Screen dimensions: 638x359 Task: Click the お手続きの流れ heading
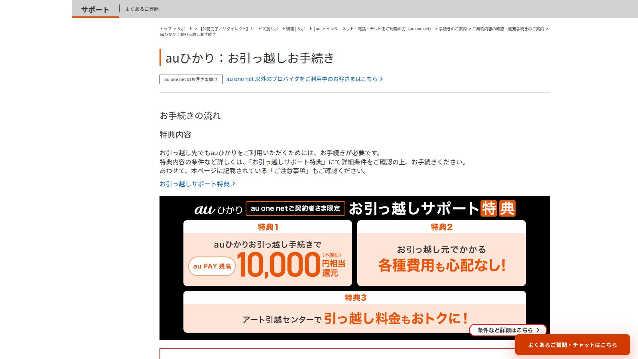point(190,116)
